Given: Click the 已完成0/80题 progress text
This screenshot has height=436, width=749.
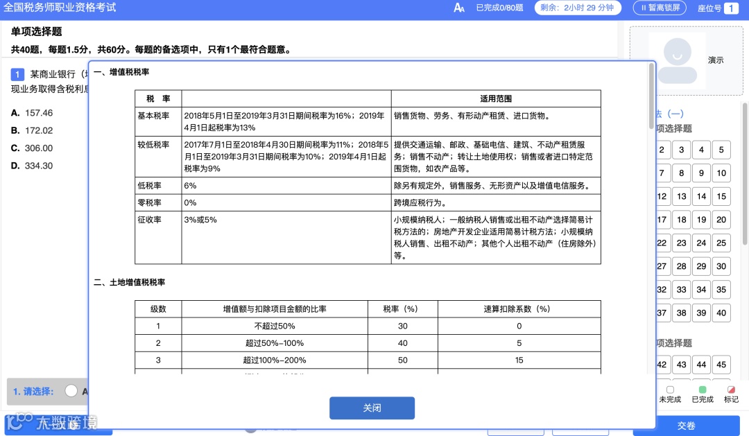Looking at the screenshot, I should [499, 8].
